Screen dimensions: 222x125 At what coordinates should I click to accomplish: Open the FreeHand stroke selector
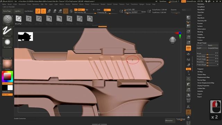(8, 32)
